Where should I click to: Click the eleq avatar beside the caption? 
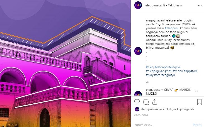(x=138, y=51)
